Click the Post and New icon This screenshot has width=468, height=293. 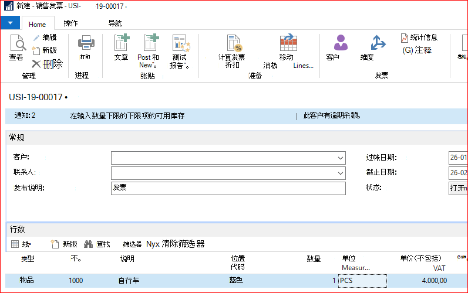151,43
